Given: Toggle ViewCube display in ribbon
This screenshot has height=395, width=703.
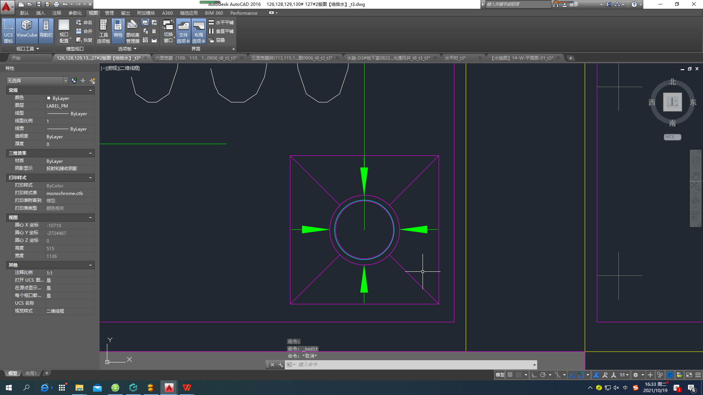Looking at the screenshot, I should [27, 31].
